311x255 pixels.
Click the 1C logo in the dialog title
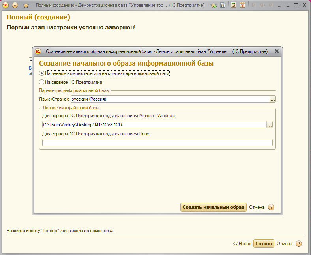37,51
